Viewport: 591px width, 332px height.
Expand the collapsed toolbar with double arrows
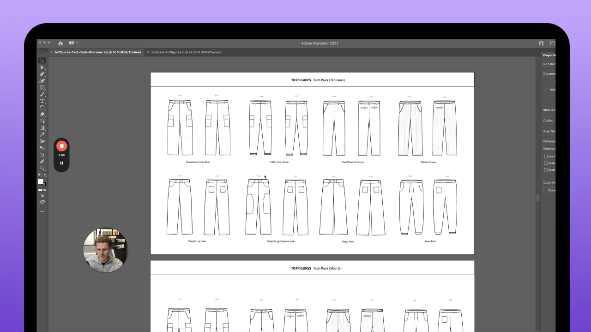point(40,49)
